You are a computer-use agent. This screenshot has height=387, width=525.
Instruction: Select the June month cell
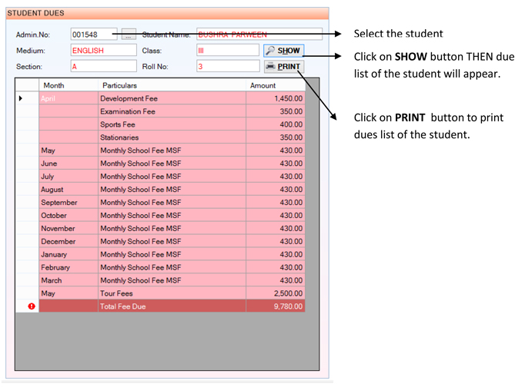tap(69, 164)
